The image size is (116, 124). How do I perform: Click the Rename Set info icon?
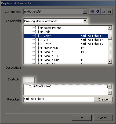tap(98, 11)
